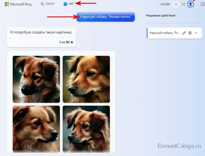
Task: Click the rewards points number 12
Action: tap(183, 4)
